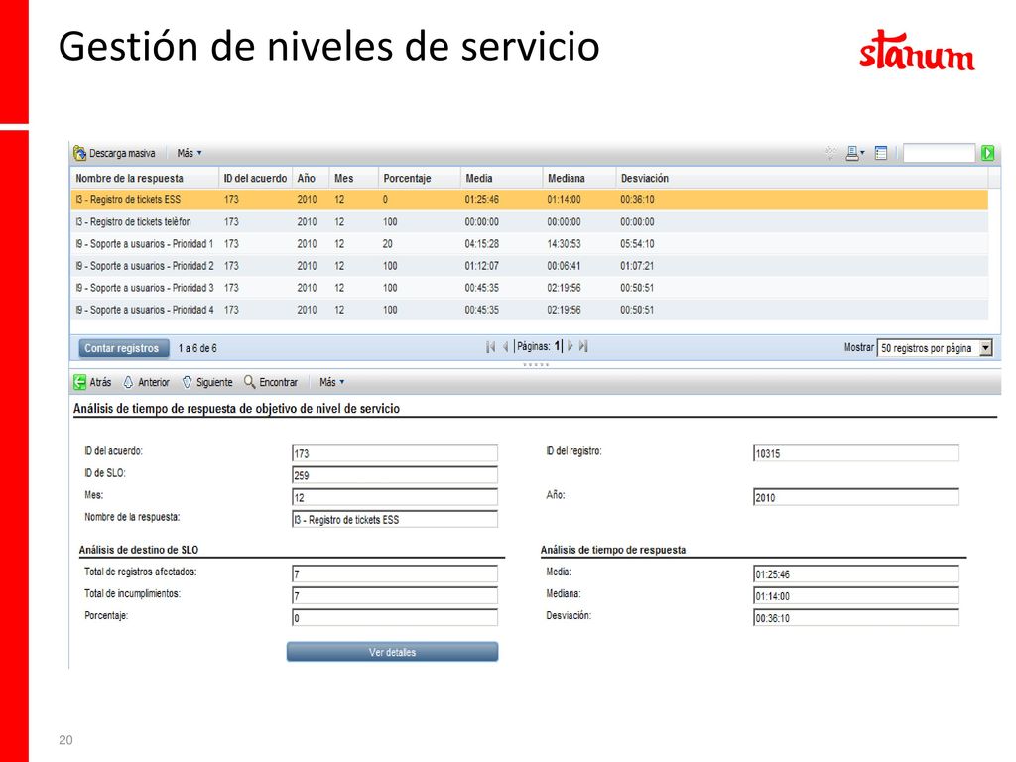
Task: Sort by Nombre de la respuesta column
Action: pos(145,178)
